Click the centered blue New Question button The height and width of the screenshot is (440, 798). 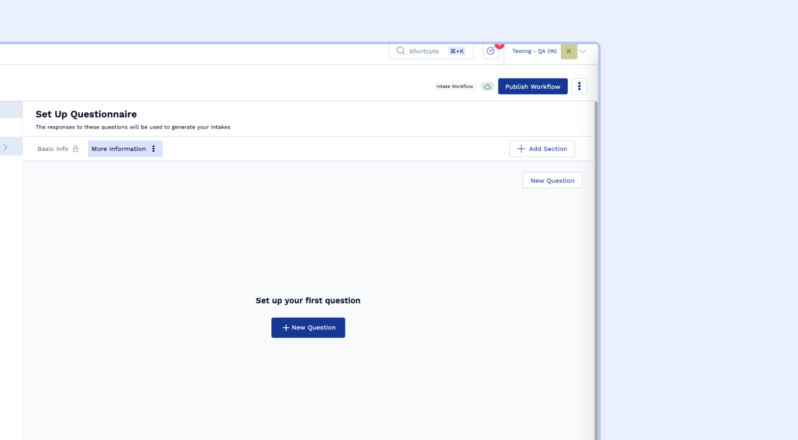(x=308, y=327)
